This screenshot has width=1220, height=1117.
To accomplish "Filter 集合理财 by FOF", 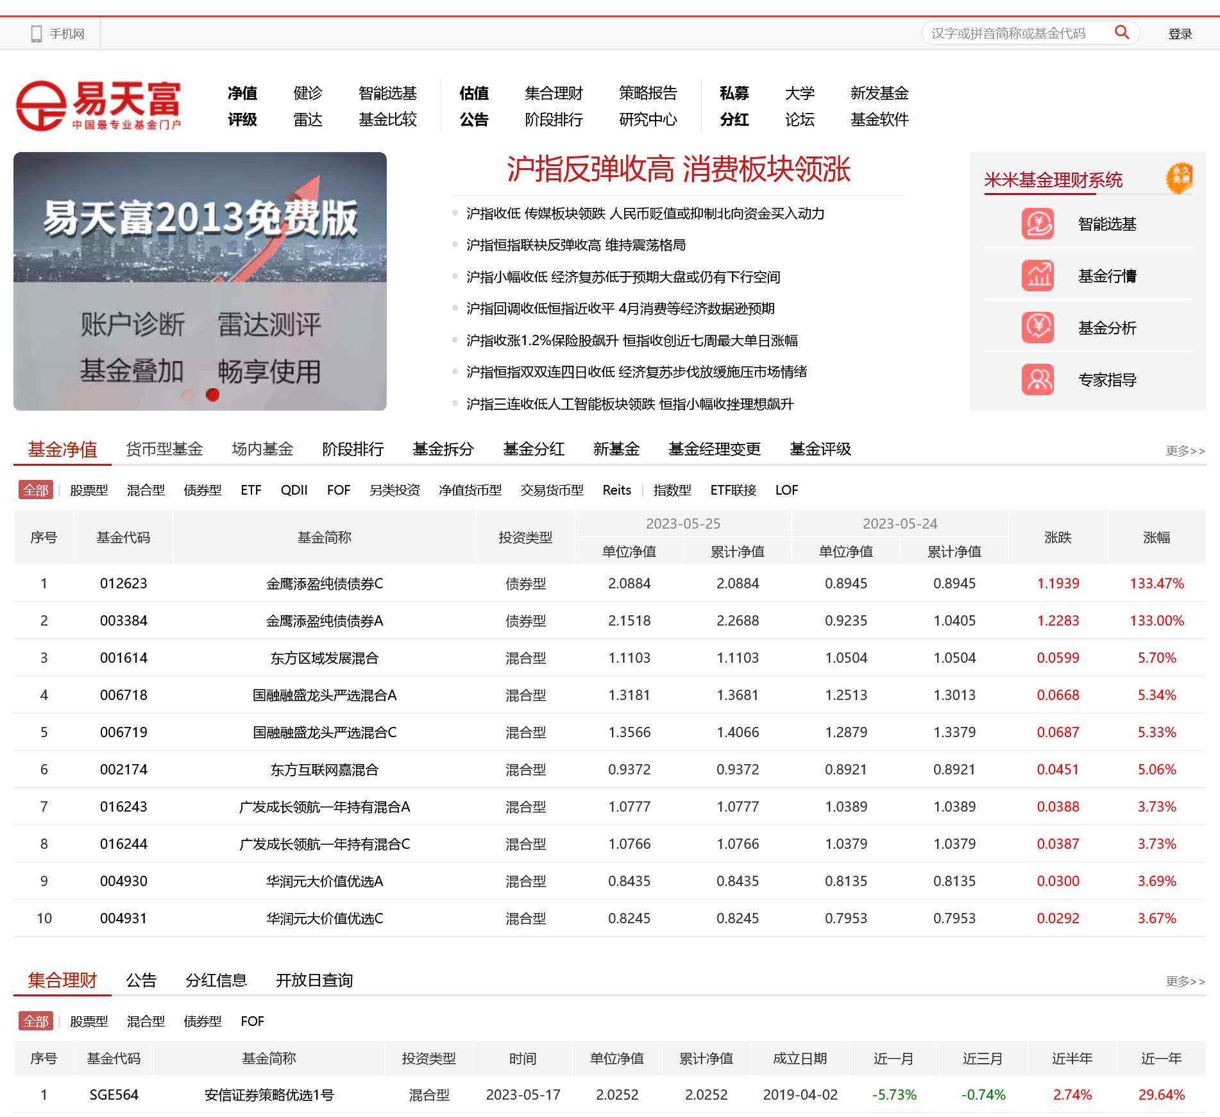I will click(x=252, y=1021).
